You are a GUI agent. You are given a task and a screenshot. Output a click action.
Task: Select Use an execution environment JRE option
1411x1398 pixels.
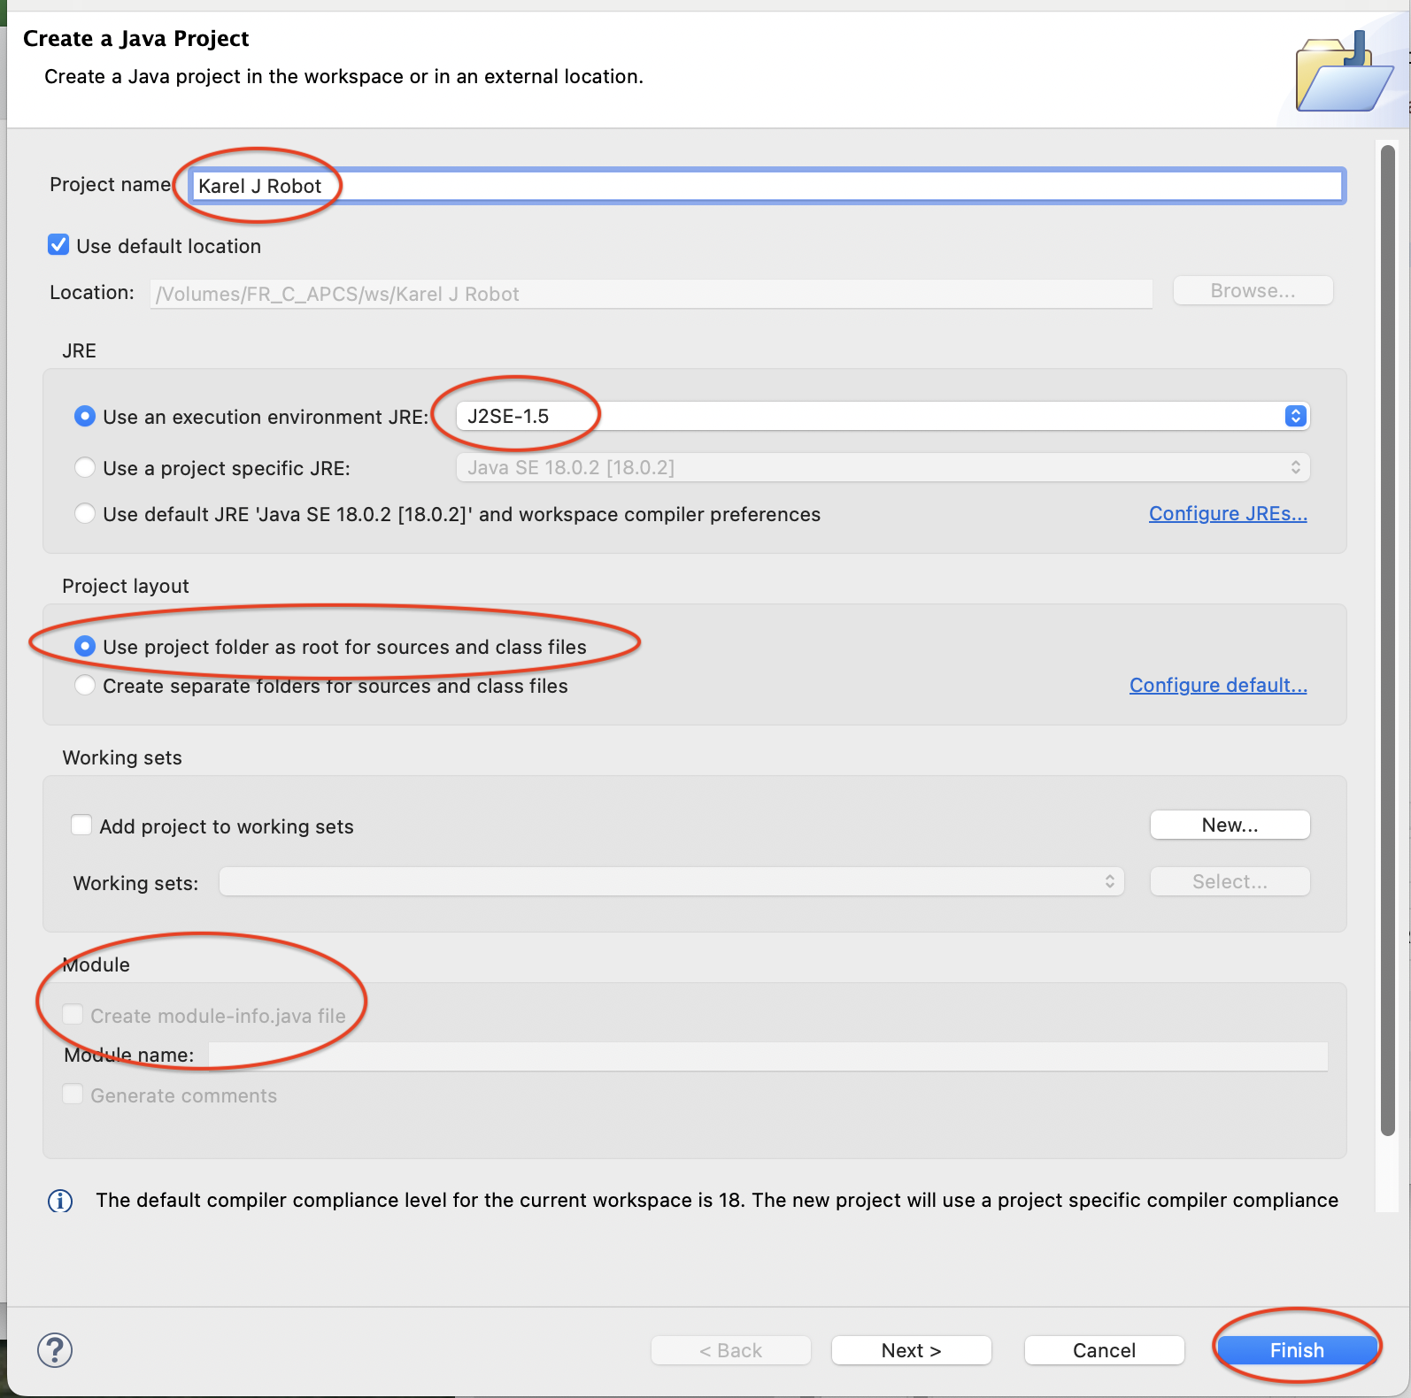[x=85, y=416]
